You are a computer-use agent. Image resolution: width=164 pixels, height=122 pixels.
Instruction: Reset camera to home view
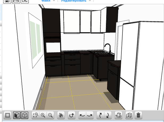(x=61, y=115)
